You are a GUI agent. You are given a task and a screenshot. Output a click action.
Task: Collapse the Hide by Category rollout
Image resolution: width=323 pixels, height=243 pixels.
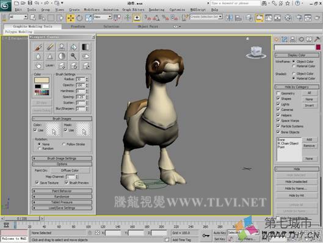(297, 87)
